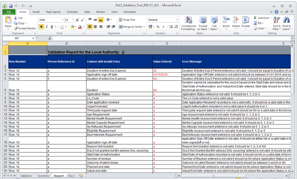Click inside the formula bar
This screenshot has height=179, width=297.
point(171,38)
